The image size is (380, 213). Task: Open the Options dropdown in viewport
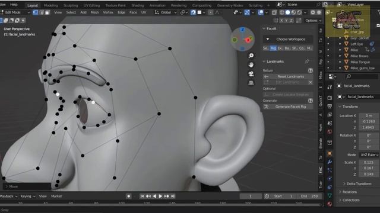coord(313,21)
